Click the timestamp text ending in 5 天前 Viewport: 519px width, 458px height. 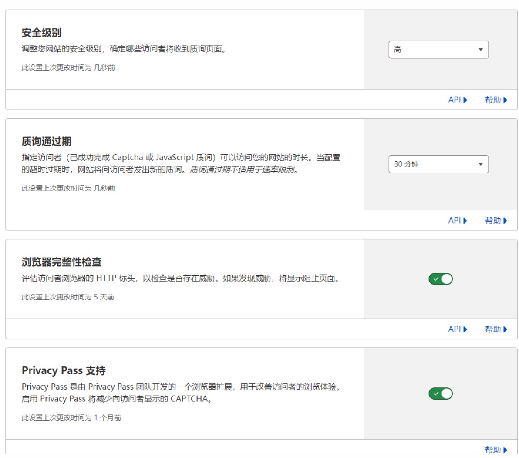coord(68,297)
